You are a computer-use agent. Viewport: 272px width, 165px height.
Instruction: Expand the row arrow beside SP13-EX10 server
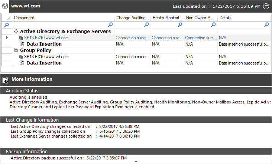(x=7, y=37)
